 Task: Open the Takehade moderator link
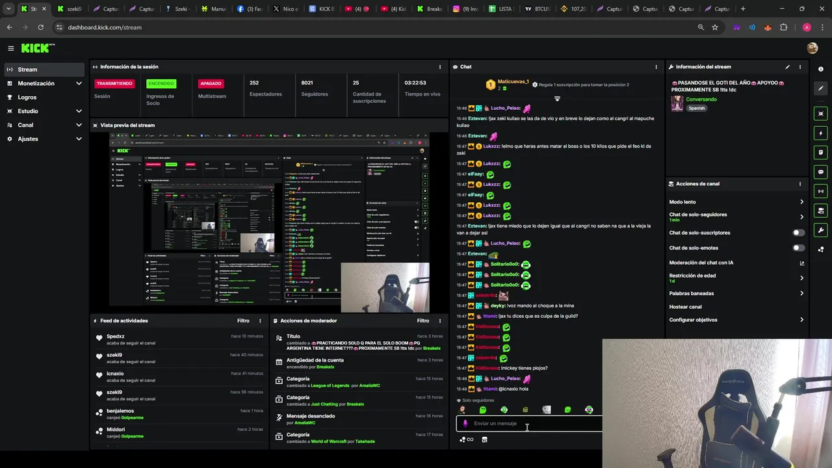pos(365,441)
